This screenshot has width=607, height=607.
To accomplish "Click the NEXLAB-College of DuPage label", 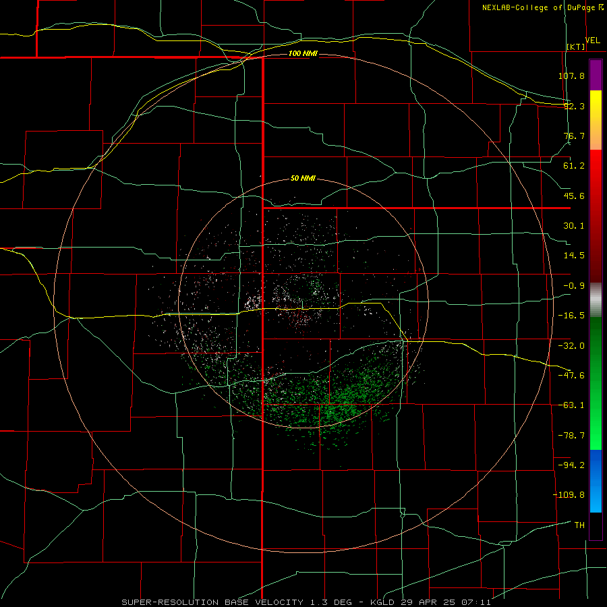I will [542, 7].
